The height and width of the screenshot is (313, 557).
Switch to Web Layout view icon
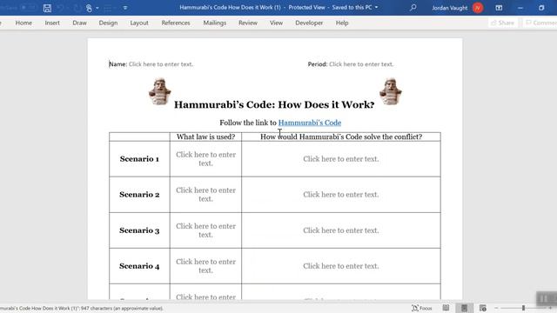482,308
